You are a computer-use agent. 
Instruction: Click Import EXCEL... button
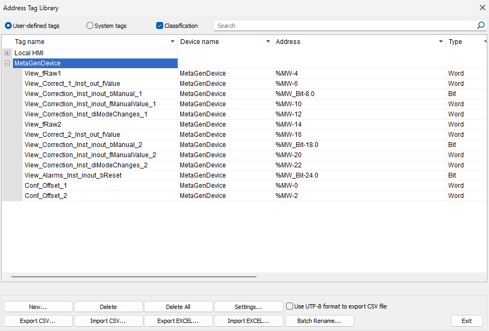click(249, 321)
